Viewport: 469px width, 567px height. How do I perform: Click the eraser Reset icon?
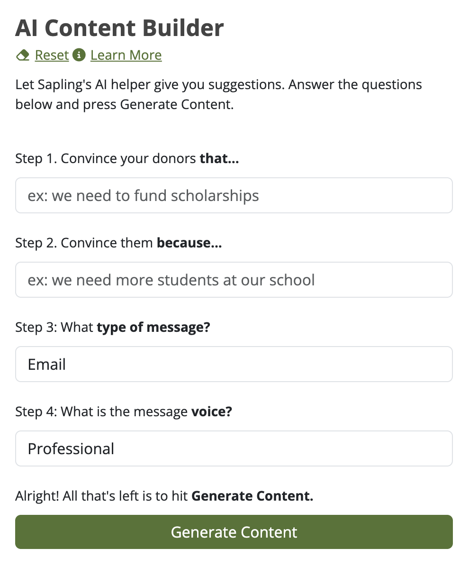click(x=23, y=55)
